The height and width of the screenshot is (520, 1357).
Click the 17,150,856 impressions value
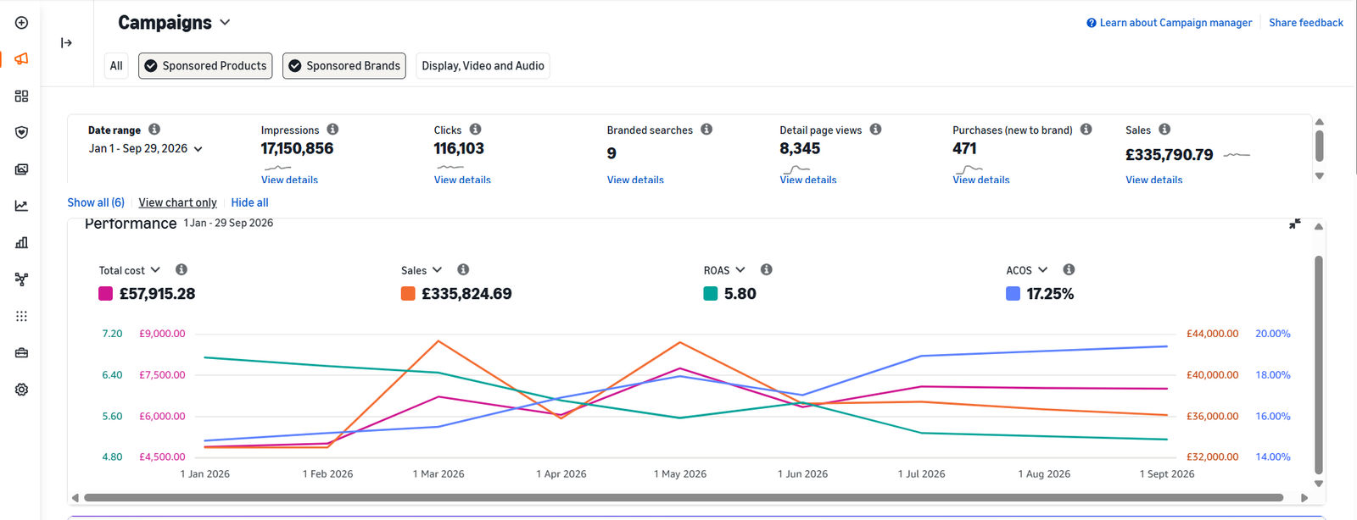click(297, 148)
